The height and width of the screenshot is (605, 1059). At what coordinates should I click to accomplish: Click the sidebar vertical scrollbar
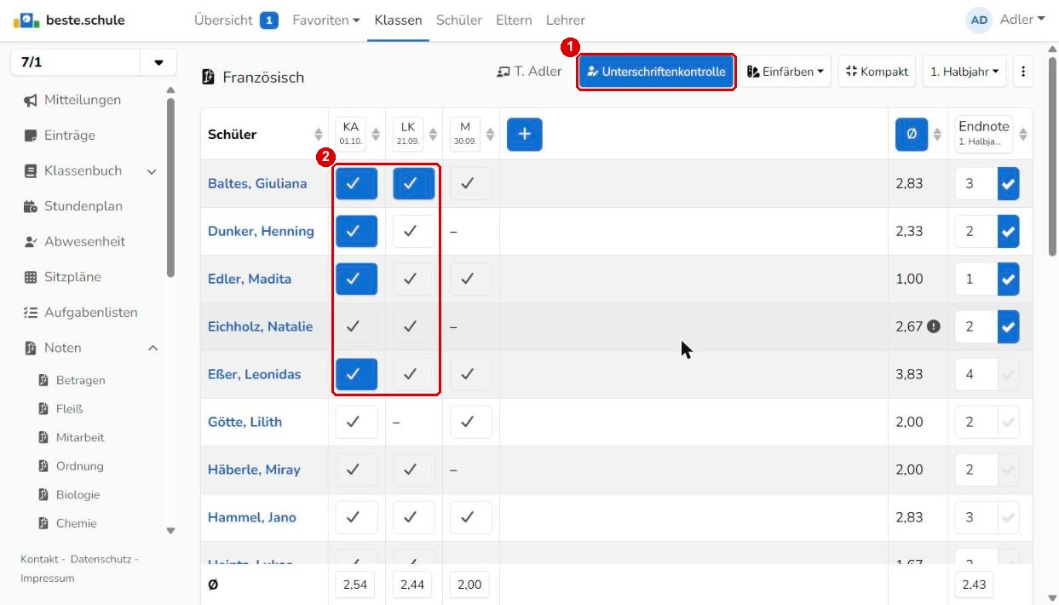tap(170, 187)
